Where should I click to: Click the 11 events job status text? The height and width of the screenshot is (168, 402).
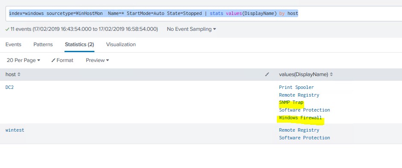(82, 29)
